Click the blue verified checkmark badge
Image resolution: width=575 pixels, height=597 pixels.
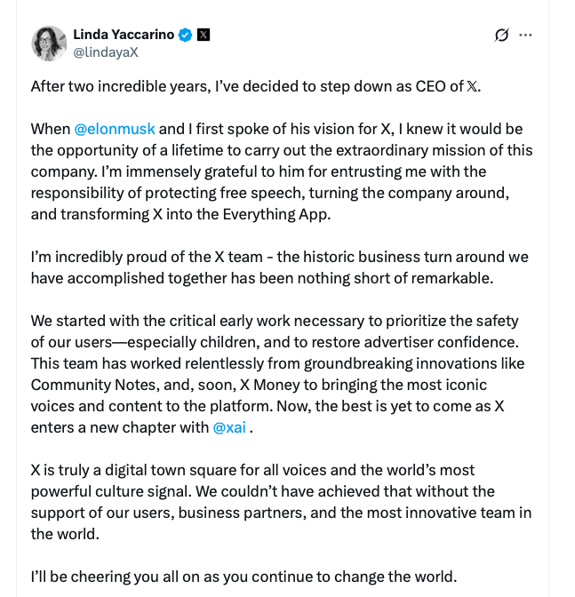[x=186, y=35]
